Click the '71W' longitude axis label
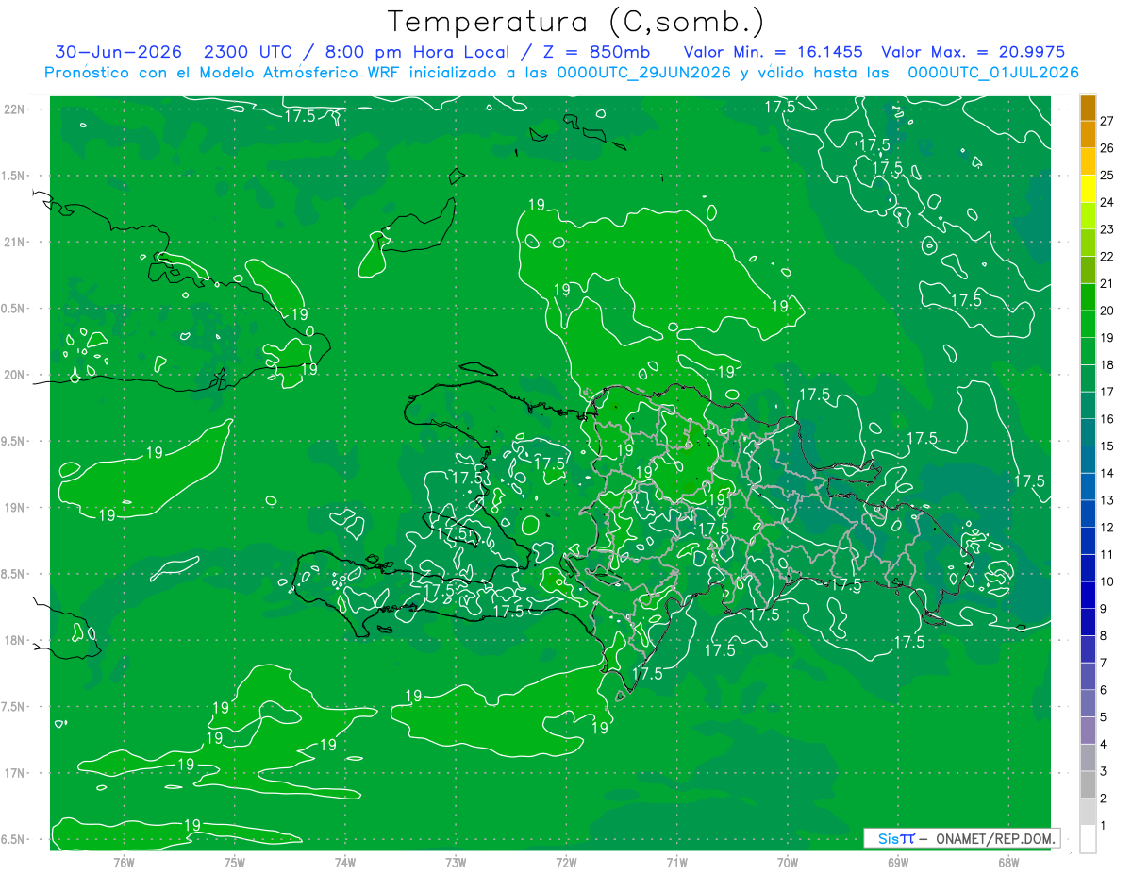This screenshot has width=1132, height=875. pos(676,862)
